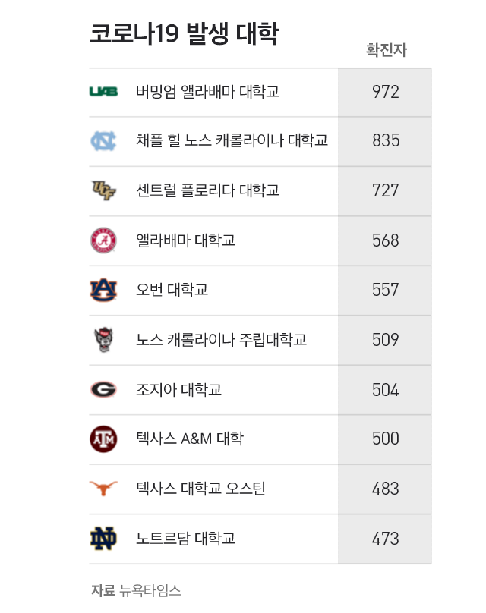
Task: Select the UCF logo icon
Action: [x=103, y=190]
